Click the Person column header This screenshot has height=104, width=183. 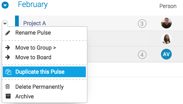(168, 6)
